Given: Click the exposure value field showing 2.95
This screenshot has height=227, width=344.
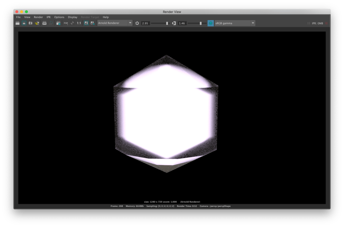Looking at the screenshot, I should click(x=145, y=23).
